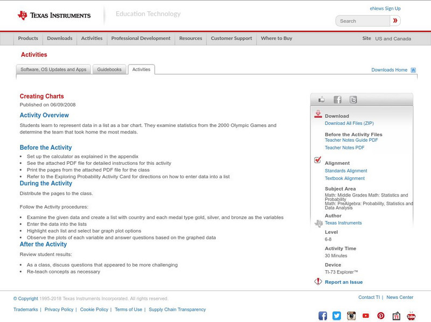431x322 pixels.
Task: Click the "Enter the data into the lists" bullet
Action: (x=57, y=224)
